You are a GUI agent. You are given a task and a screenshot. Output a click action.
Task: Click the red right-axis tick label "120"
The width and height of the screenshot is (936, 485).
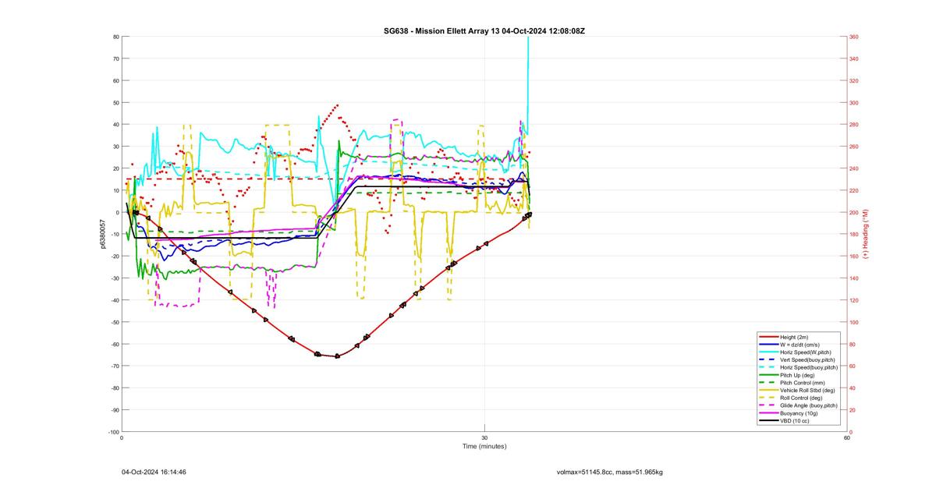click(x=853, y=300)
